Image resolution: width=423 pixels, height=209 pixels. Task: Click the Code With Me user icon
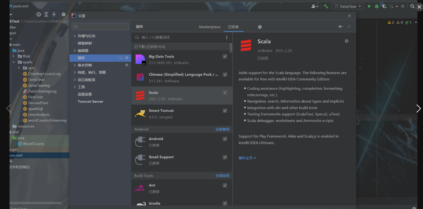[315, 6]
